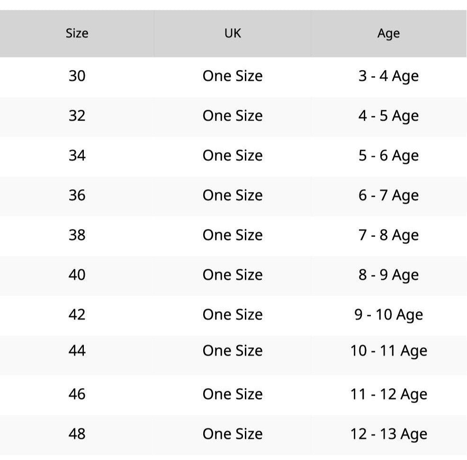Select the 9 - 10 Age entry
The width and height of the screenshot is (467, 460).
click(x=388, y=315)
